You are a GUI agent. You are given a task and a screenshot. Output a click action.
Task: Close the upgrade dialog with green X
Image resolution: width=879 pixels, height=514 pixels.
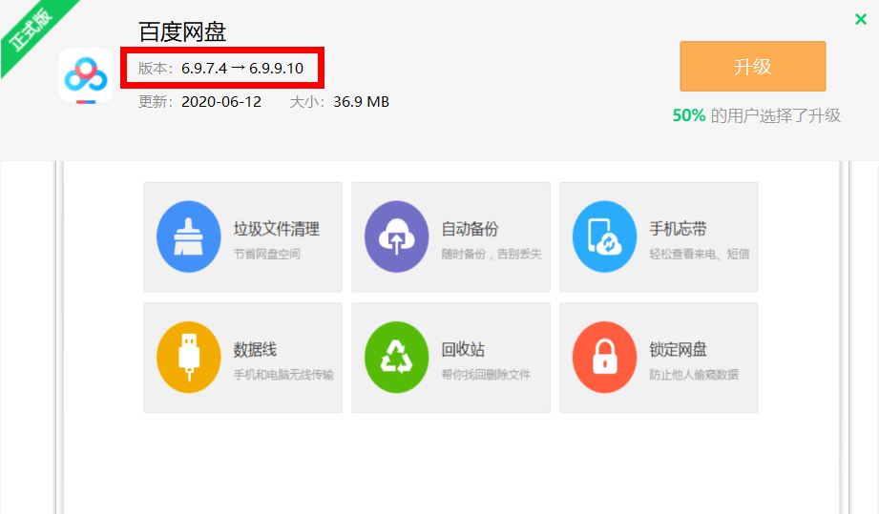coord(861,20)
